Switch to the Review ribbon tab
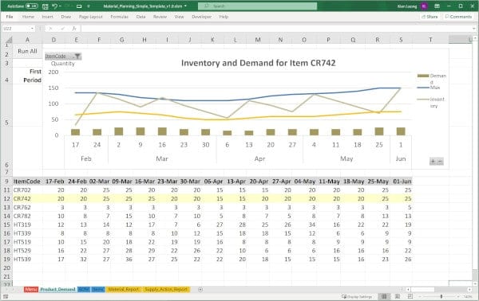This screenshot has width=479, height=301. pos(160,17)
